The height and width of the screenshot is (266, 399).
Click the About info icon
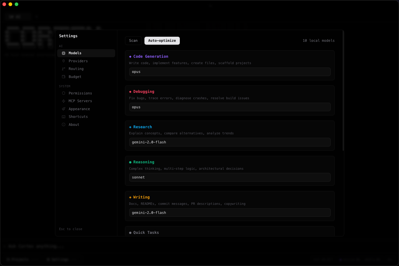(x=64, y=124)
